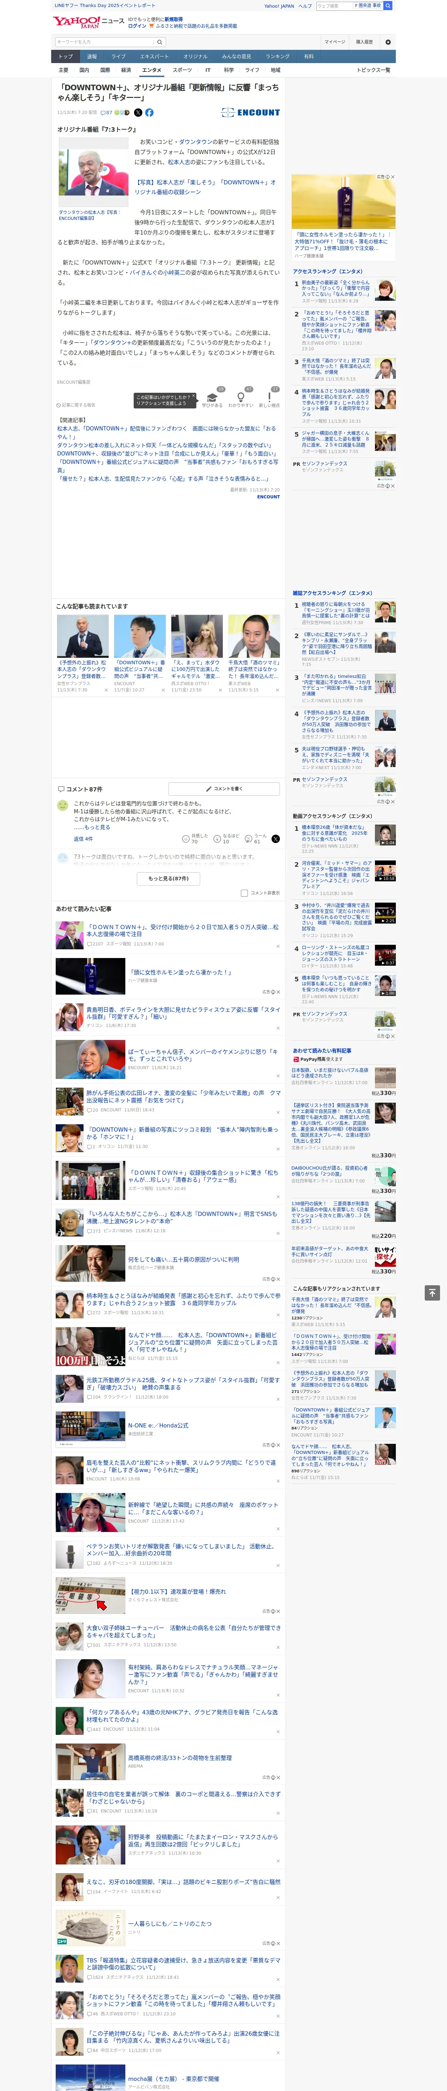
Task: Click the ログイン link
Action: point(137,26)
